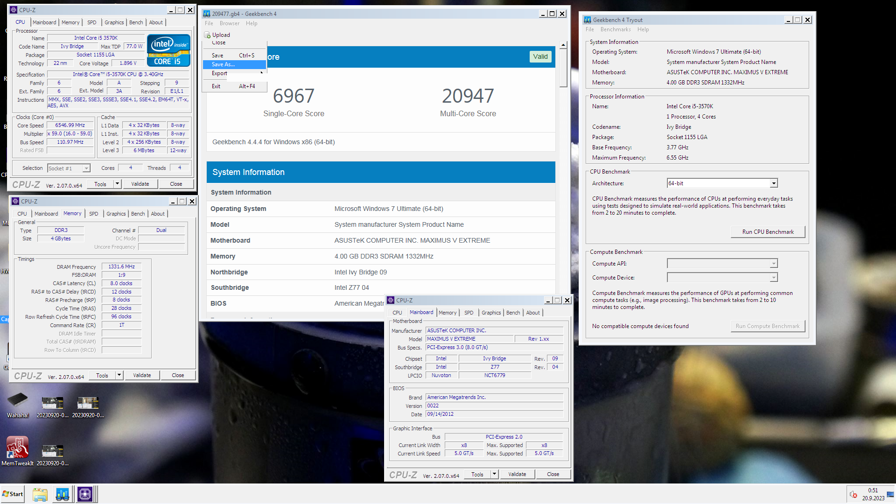Choose Exit in the File menu
Viewport: 896px width, 504px height.
pyautogui.click(x=234, y=86)
